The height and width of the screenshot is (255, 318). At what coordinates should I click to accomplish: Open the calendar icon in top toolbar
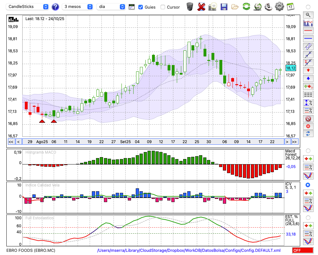(x=290, y=6)
